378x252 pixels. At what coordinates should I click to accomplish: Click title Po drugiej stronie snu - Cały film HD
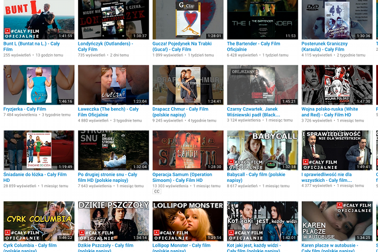(107, 177)
